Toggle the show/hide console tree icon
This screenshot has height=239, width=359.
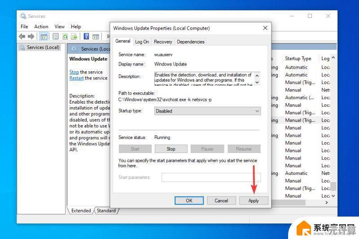click(x=44, y=36)
